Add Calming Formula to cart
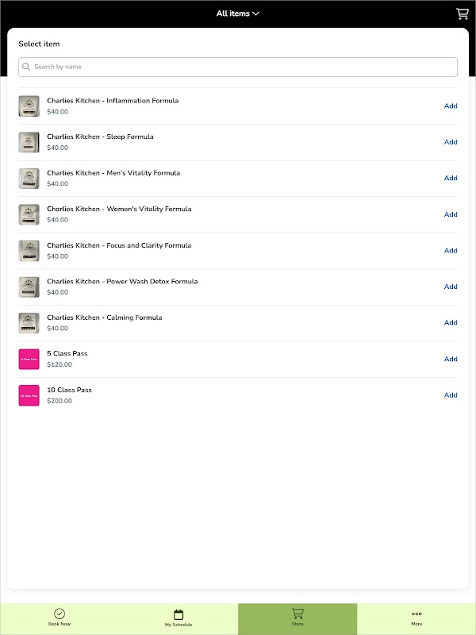Viewport: 476px width, 635px height. click(x=451, y=323)
